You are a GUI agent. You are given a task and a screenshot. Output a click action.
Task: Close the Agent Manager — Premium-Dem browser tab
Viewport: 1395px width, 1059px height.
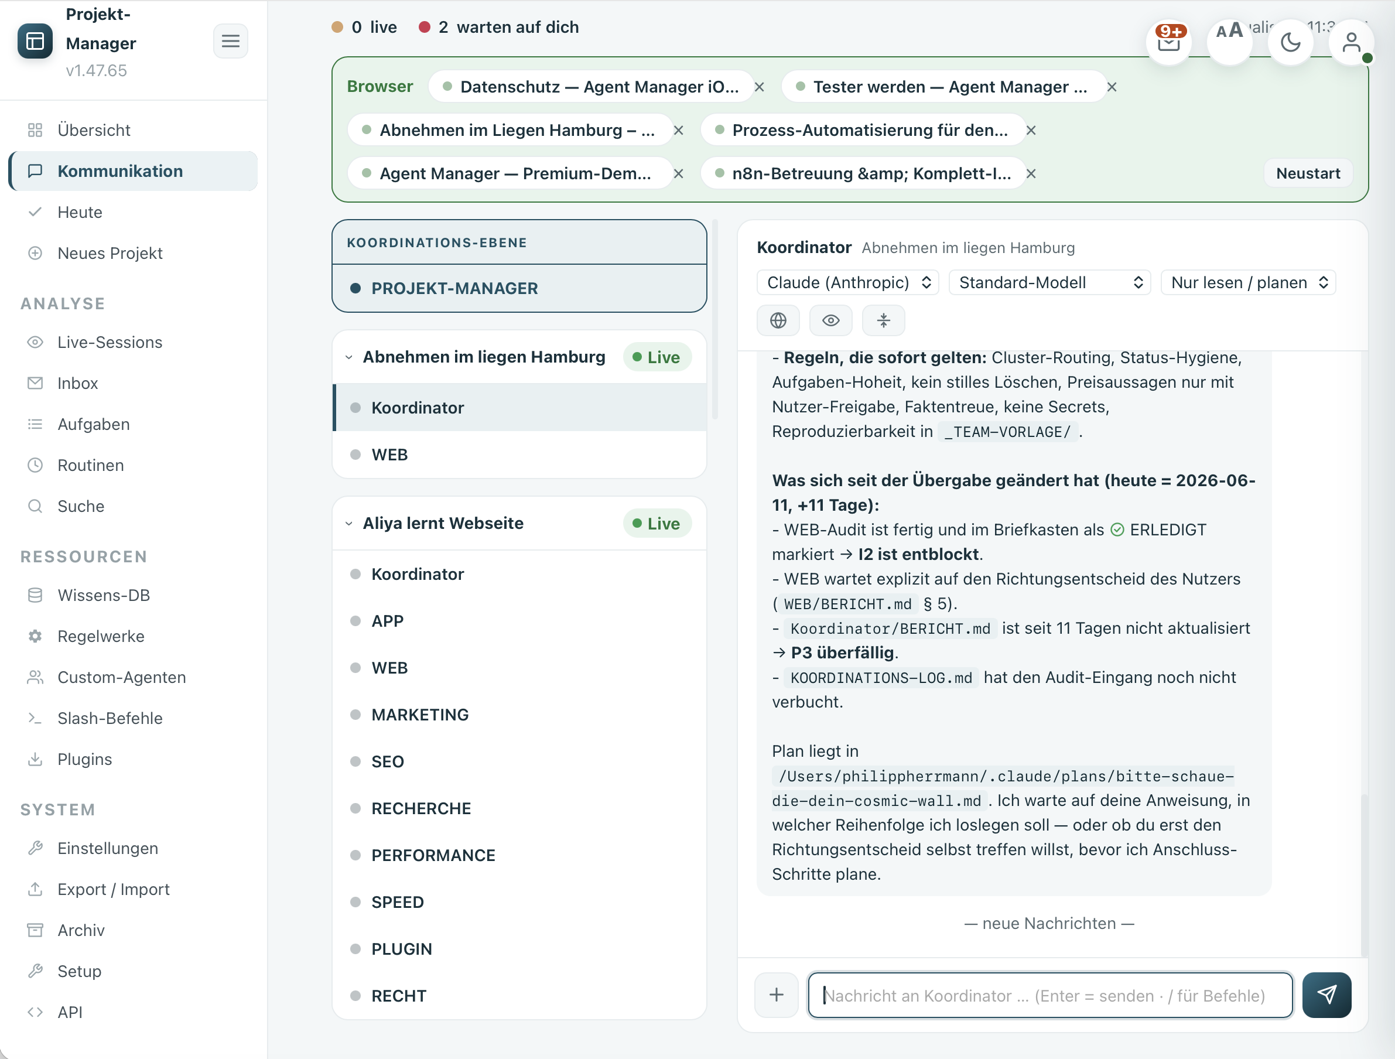679,173
